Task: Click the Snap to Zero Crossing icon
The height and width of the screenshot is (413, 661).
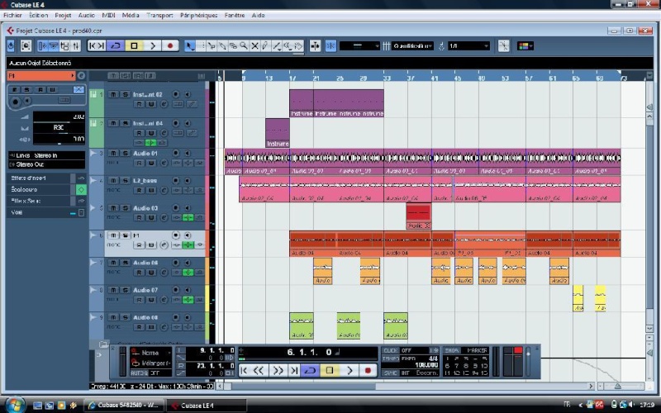Action: pyautogui.click(x=503, y=45)
